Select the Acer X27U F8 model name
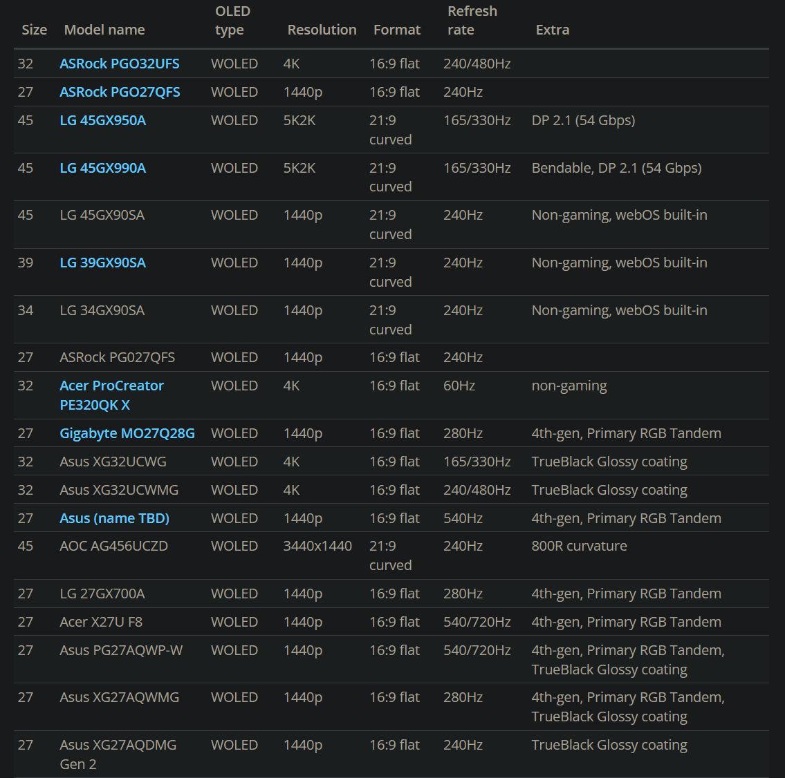Viewport: 785px width, 778px height. (100, 622)
